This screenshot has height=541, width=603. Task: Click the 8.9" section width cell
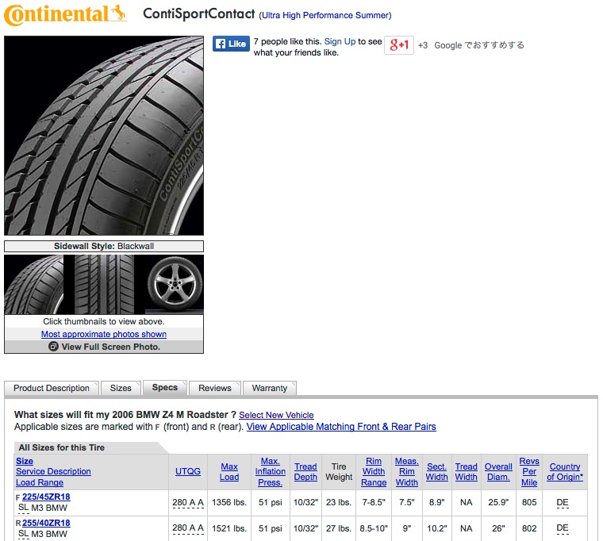tap(437, 503)
